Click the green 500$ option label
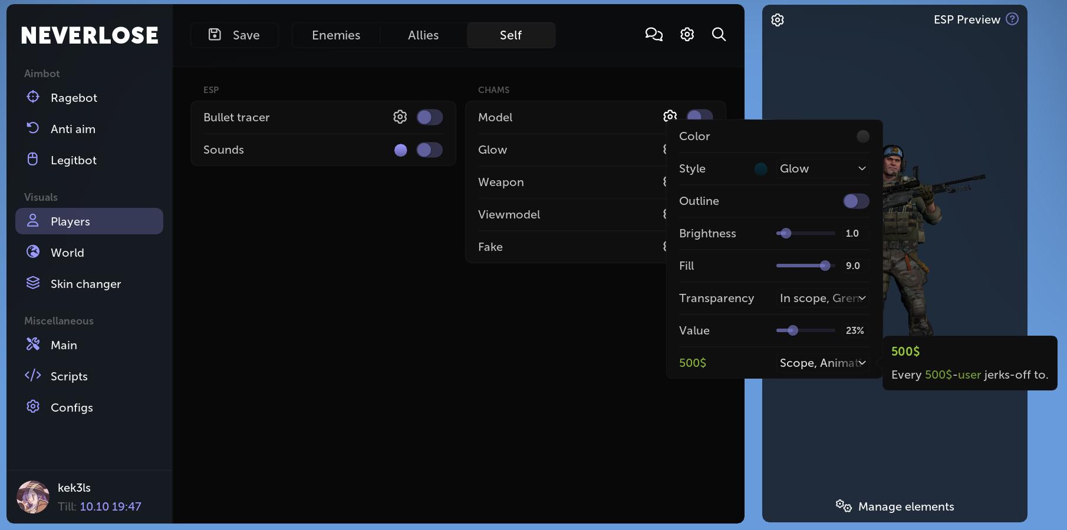Image resolution: width=1067 pixels, height=530 pixels. [x=693, y=363]
